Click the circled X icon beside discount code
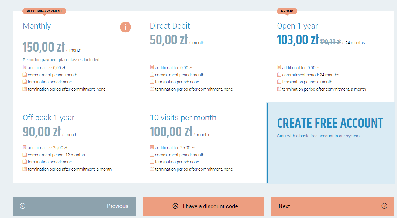Viewport: 397px width, 218px height. (175, 206)
